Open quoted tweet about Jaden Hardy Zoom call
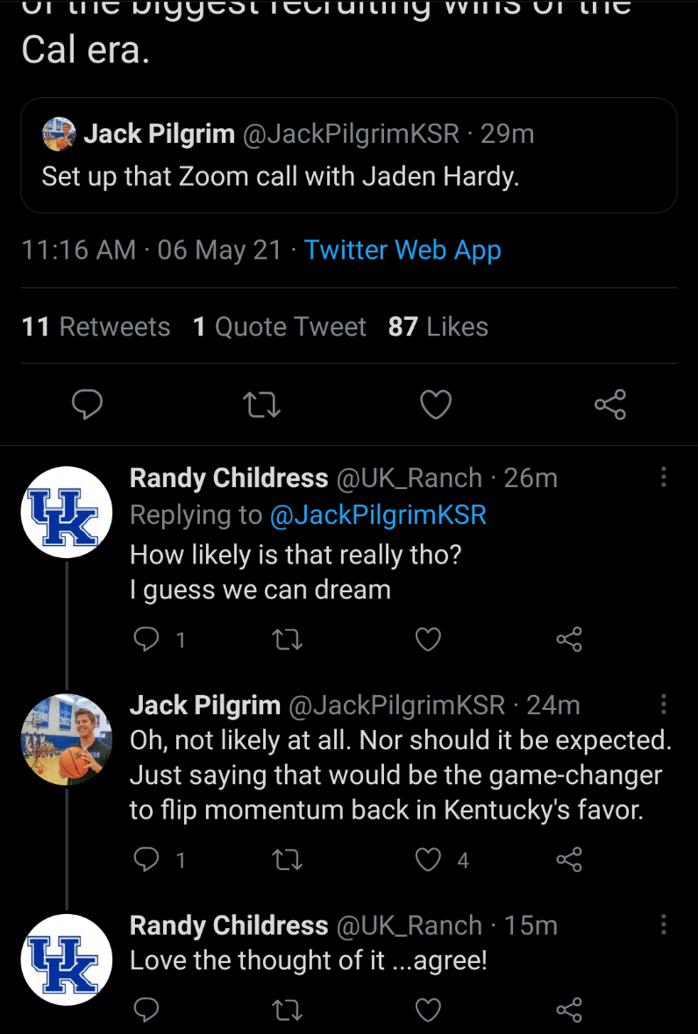Viewport: 698px width, 1034px height. tap(348, 155)
